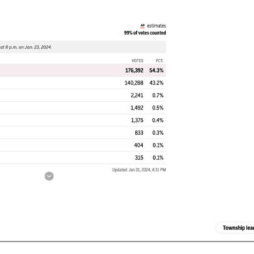Screen dimensions: 254x254
Task: Select the row with 315 votes
Action: point(83,158)
